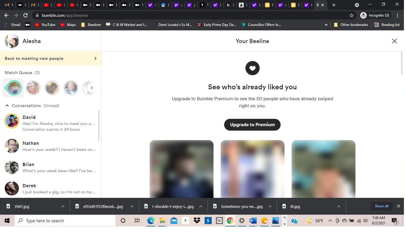Screen dimensions: 406x235
Task: Open download options for th.jpg
Action: 339,206
